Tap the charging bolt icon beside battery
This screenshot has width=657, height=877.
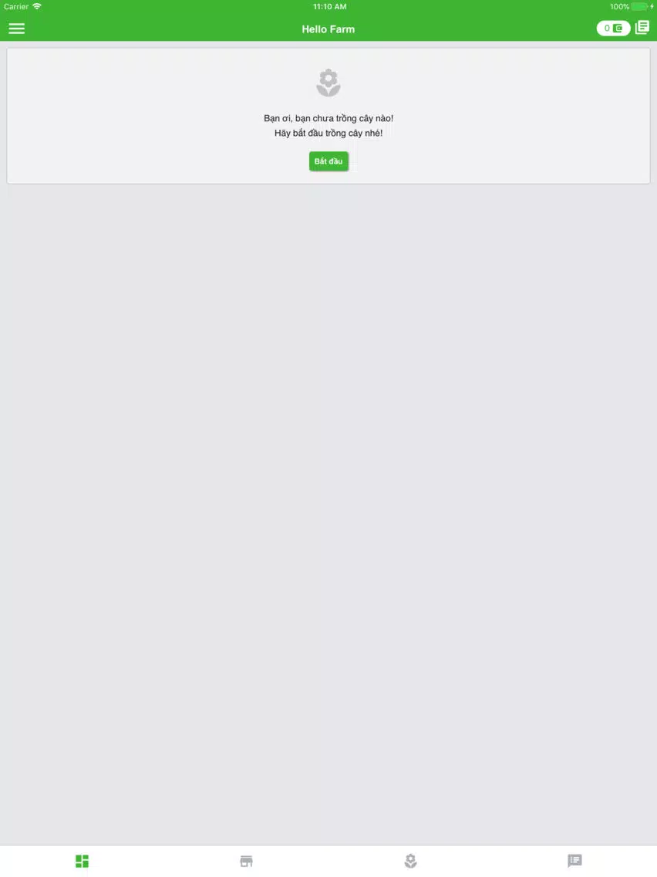[x=652, y=7]
